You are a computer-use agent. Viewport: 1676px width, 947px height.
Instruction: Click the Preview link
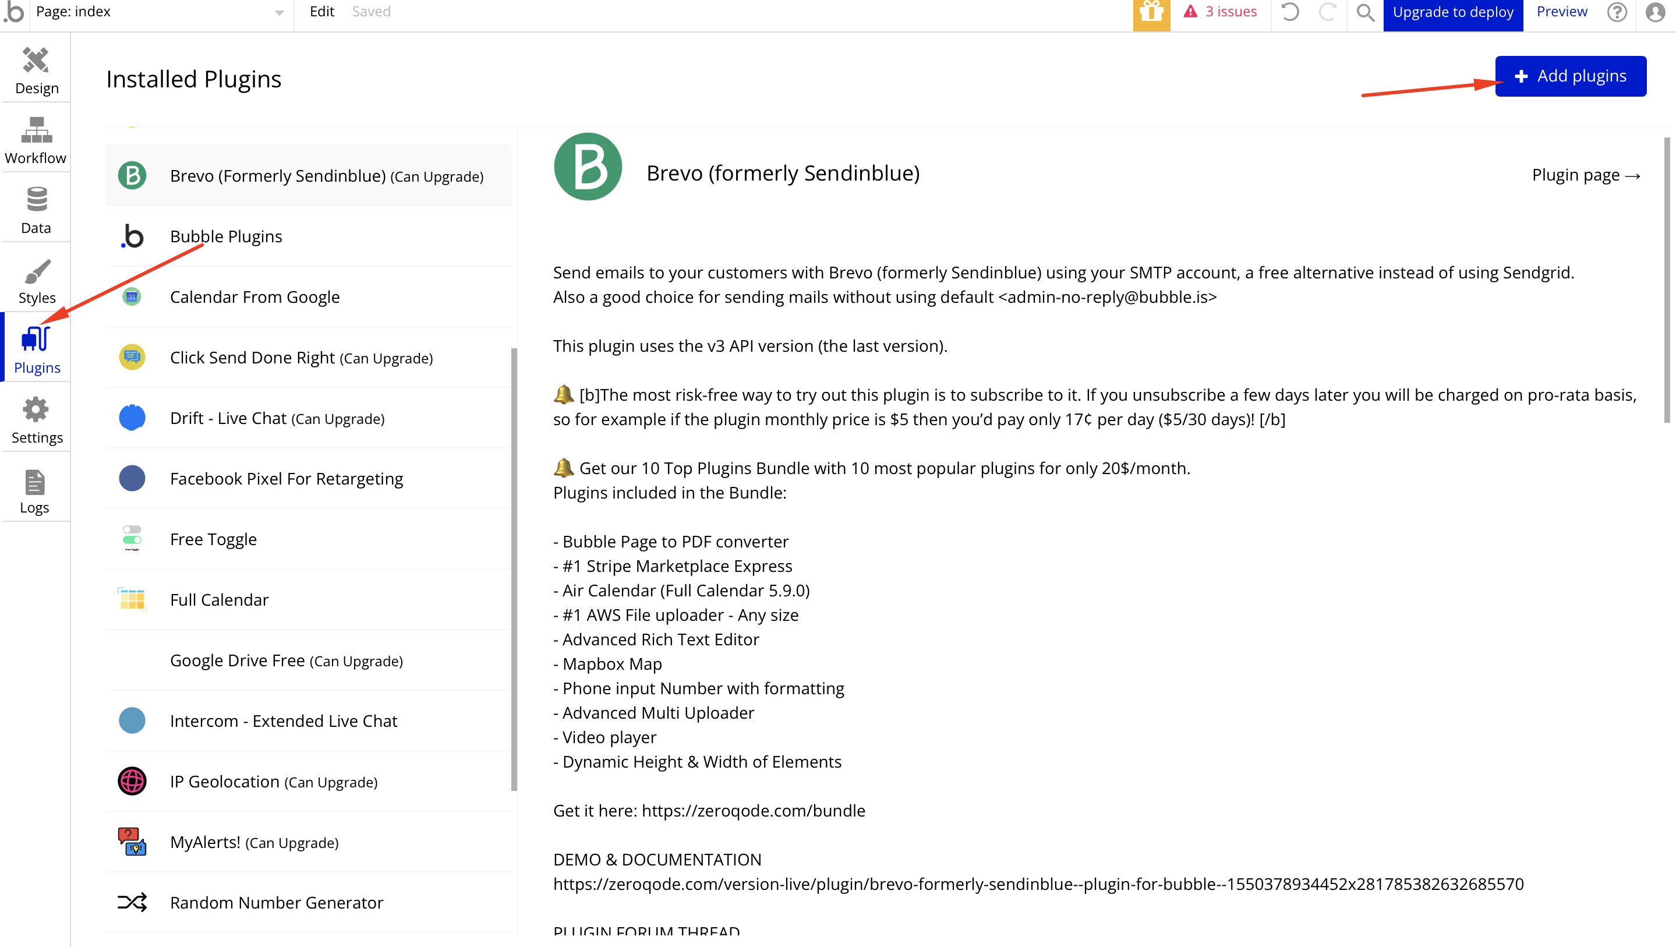pos(1561,12)
